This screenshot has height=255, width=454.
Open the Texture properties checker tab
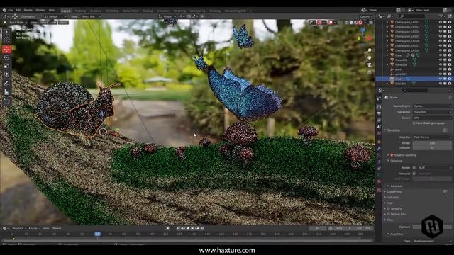click(x=380, y=191)
